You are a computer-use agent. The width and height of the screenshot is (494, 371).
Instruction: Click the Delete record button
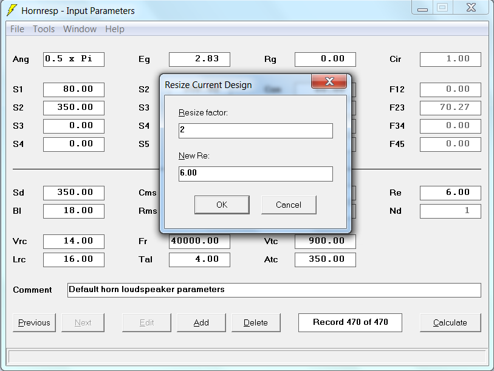point(256,322)
